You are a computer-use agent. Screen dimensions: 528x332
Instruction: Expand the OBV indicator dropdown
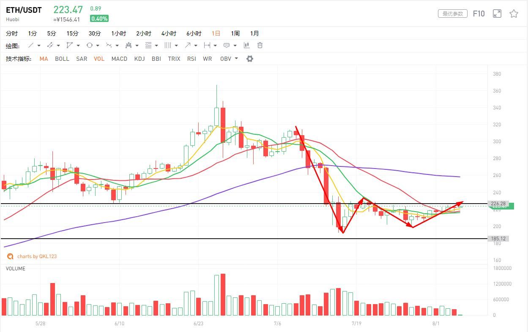point(236,59)
